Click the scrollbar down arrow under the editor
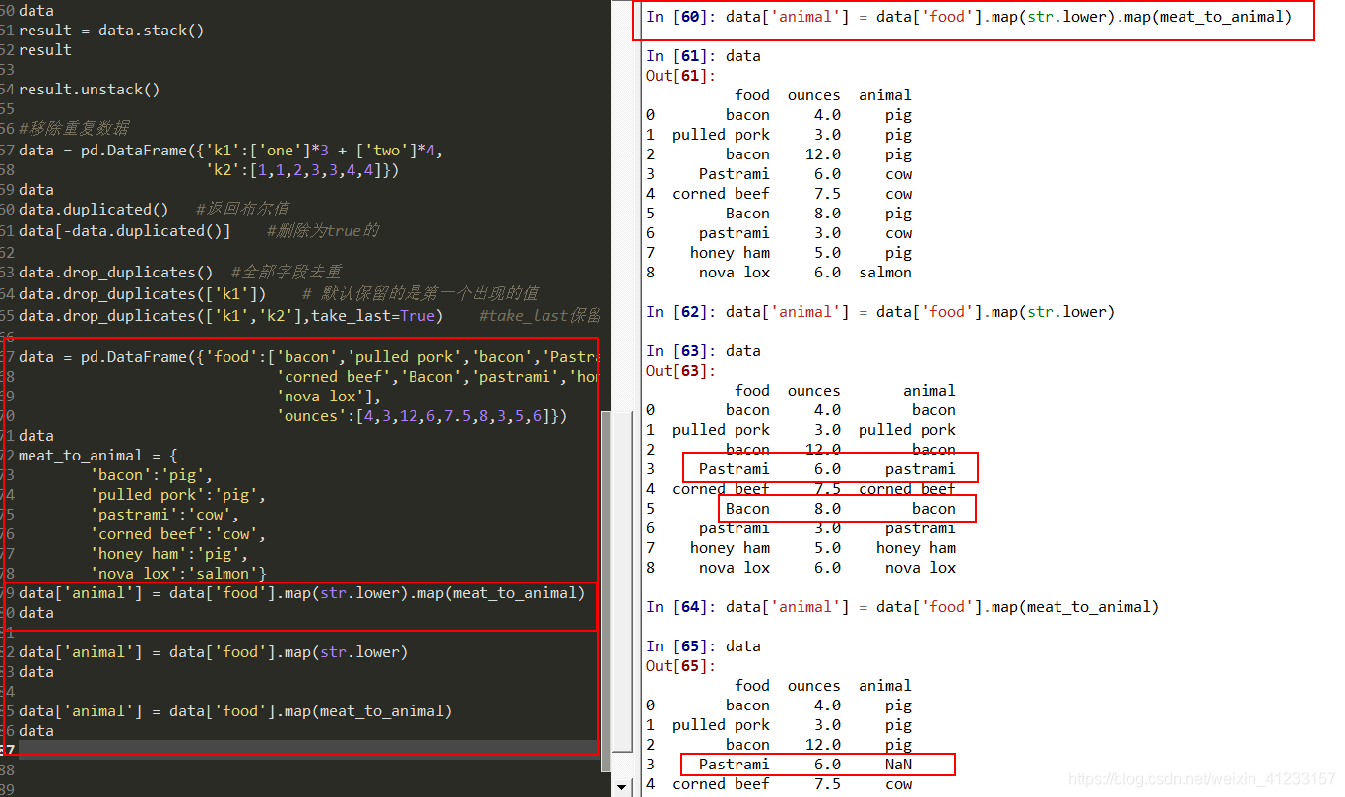Viewport: 1345px width, 797px height. click(x=621, y=787)
